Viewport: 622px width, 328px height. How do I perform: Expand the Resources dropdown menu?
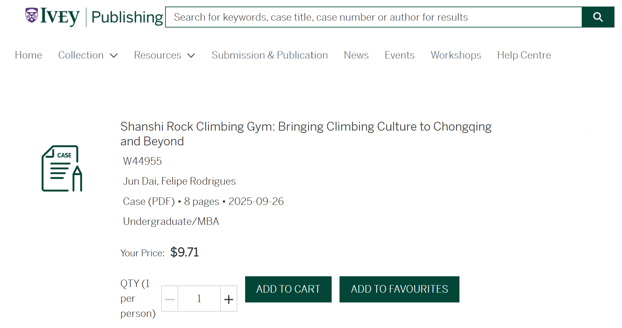coord(164,55)
